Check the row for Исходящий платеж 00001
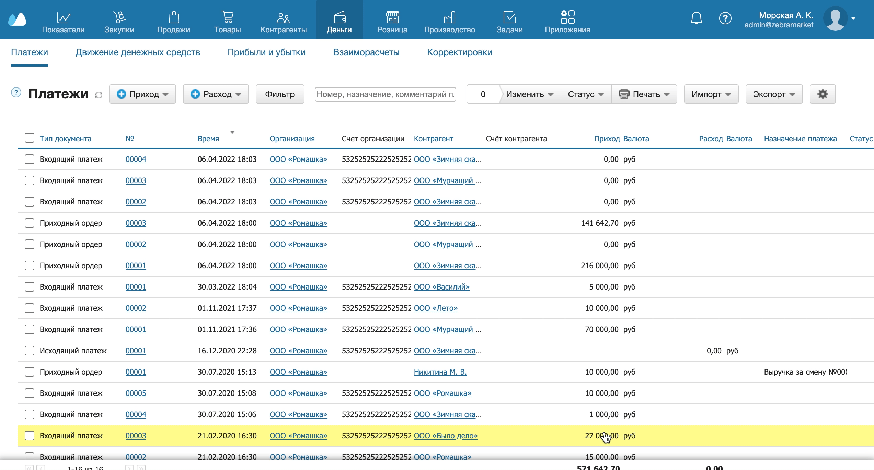Screen dimensions: 874x470 (x=30, y=351)
